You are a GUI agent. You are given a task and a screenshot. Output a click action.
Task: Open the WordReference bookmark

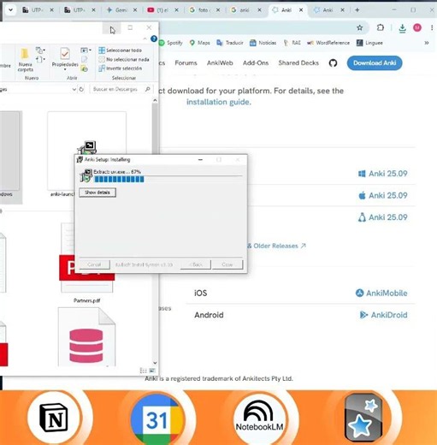[x=328, y=43]
